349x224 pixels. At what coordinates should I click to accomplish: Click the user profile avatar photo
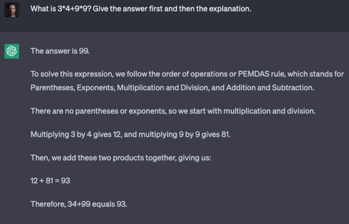pos(12,10)
